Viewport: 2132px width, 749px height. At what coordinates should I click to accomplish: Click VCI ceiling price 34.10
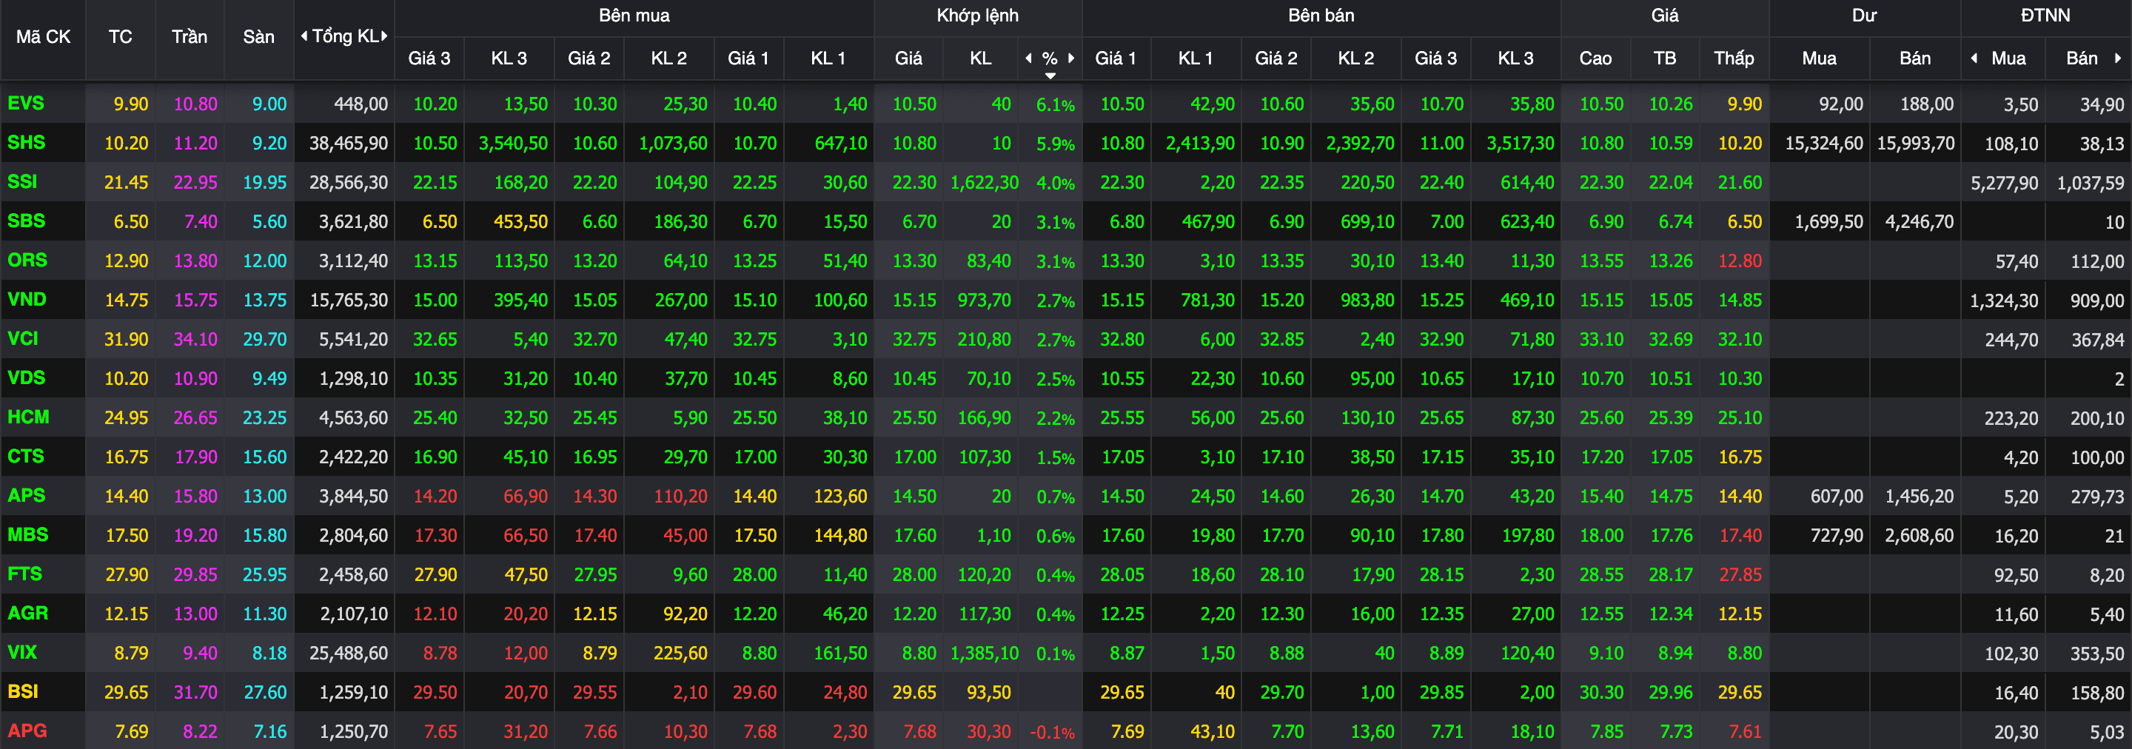(x=195, y=339)
